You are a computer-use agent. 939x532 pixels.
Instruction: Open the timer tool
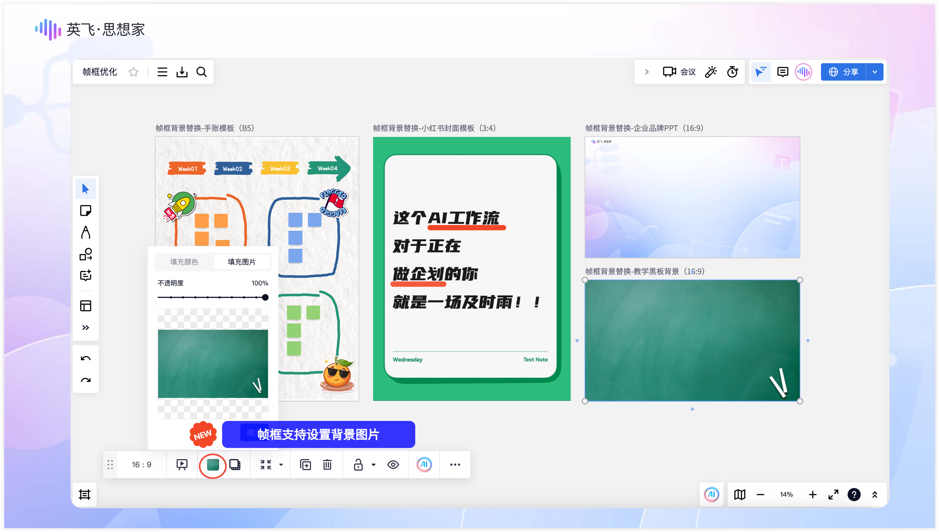coord(732,71)
